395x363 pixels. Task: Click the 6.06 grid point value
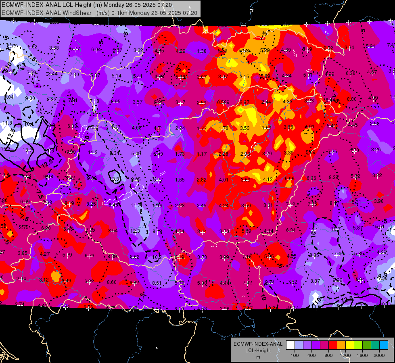(289, 179)
